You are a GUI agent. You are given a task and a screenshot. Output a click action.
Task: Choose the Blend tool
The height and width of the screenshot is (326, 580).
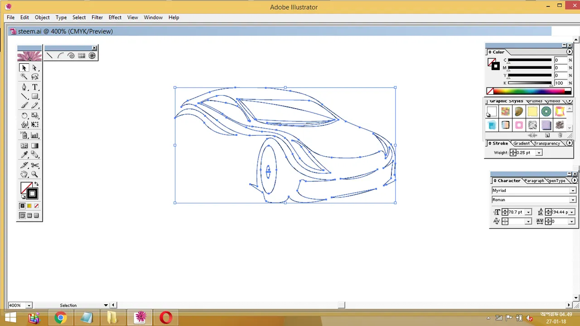point(35,155)
